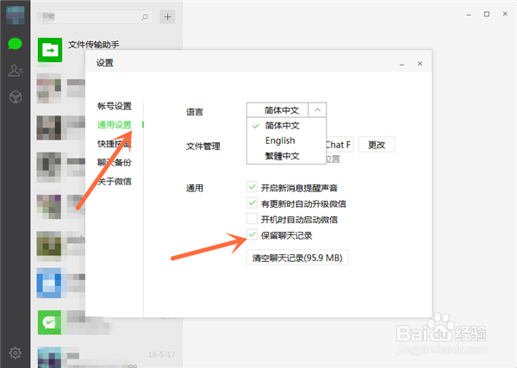Image resolution: width=517 pixels, height=368 pixels.
Task: Open the Favorites cube icon
Action: tap(16, 97)
